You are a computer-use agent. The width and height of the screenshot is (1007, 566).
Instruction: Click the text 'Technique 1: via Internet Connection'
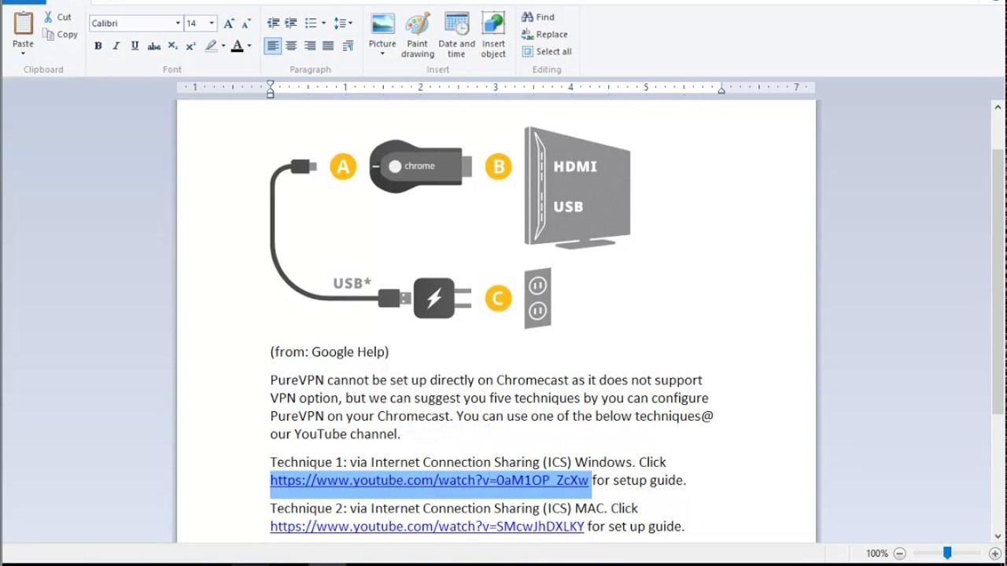point(380,461)
